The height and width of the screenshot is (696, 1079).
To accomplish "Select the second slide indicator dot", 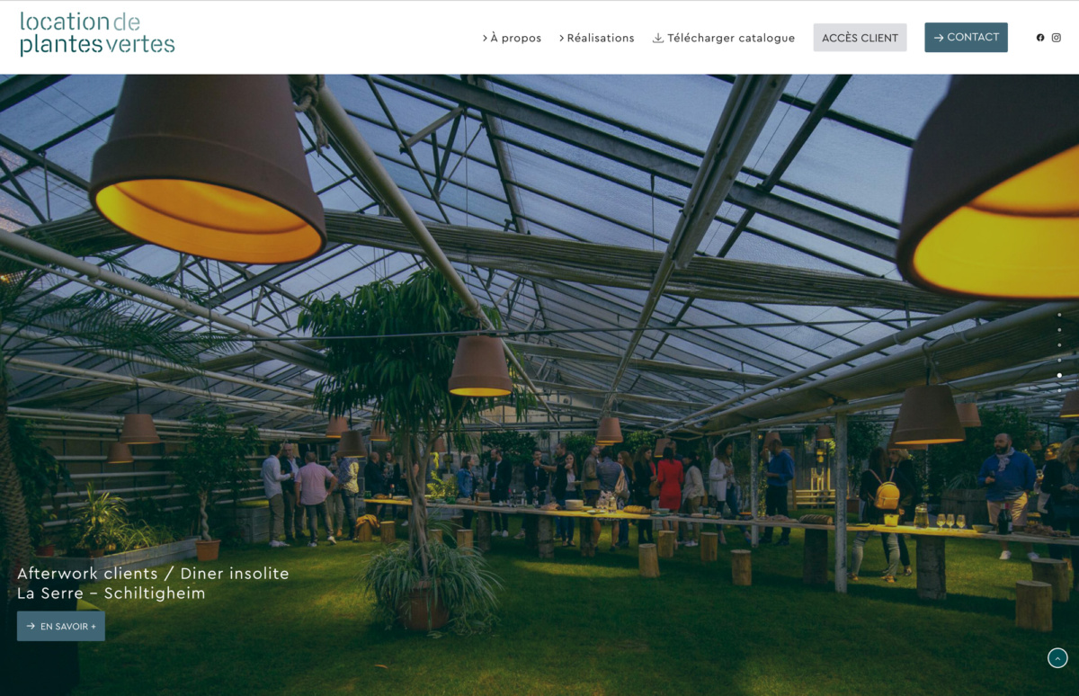I will [1059, 330].
